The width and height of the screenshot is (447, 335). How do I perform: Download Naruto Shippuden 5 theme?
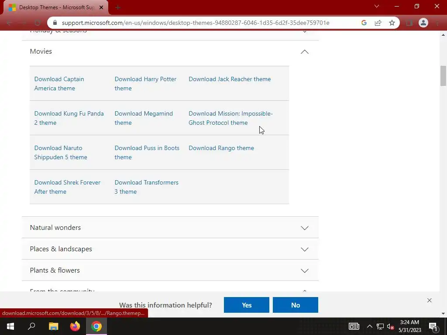coord(61,152)
